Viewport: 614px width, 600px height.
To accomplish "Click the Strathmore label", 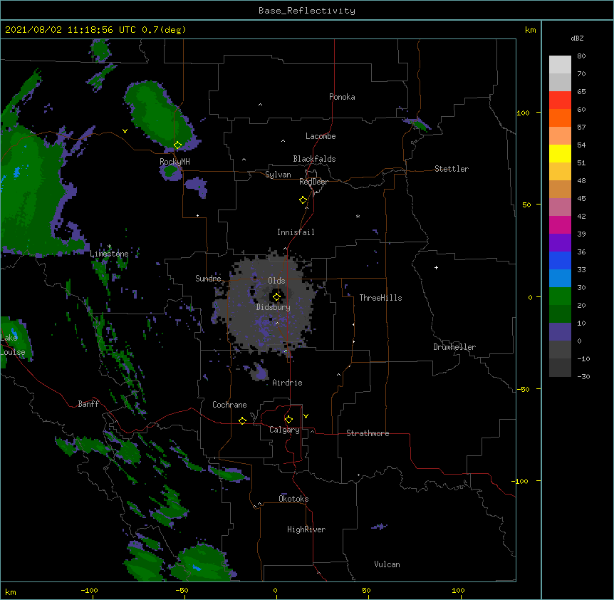I will tap(368, 433).
